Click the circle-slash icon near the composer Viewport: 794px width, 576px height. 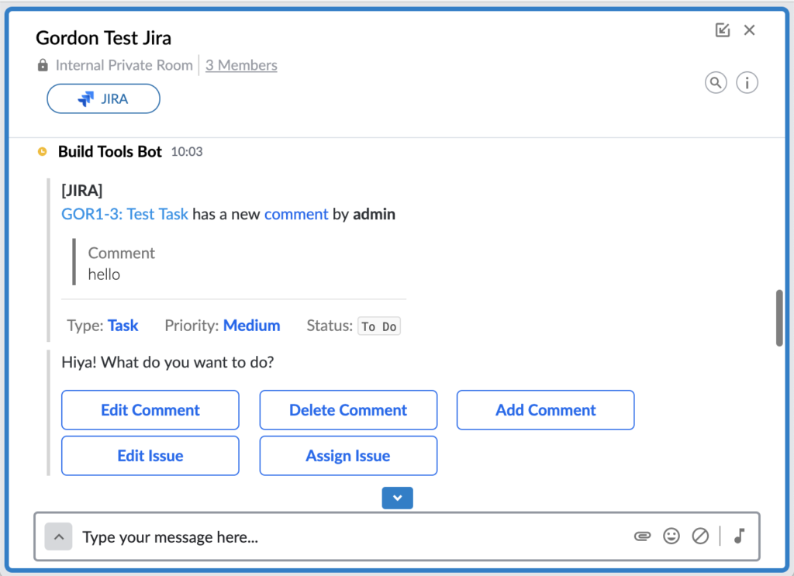point(700,536)
